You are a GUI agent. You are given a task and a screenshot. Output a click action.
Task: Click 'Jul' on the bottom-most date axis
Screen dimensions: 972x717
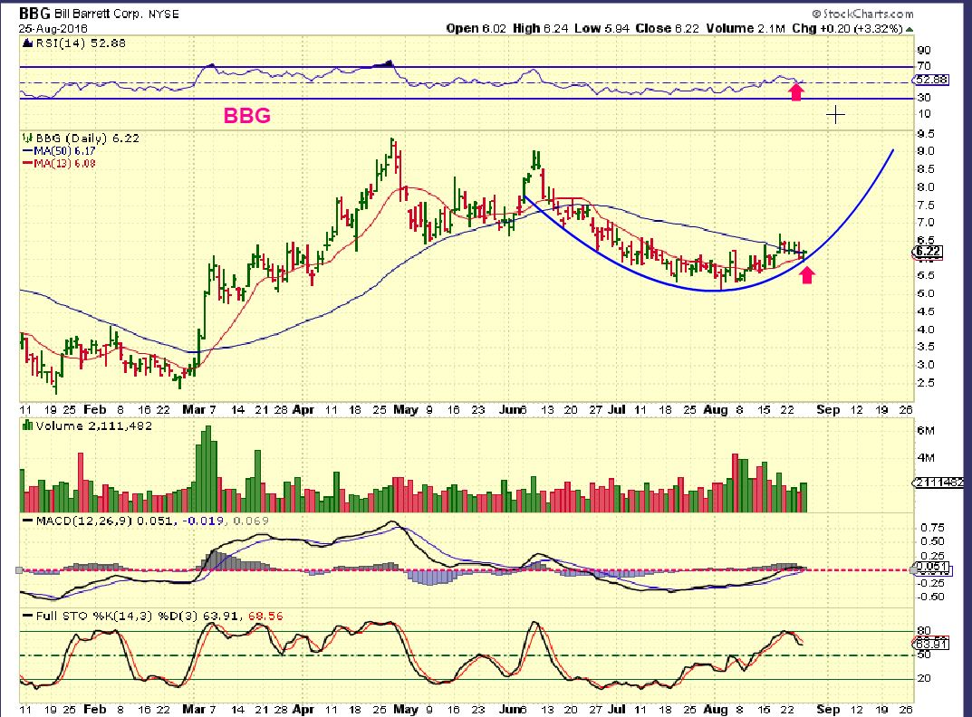[x=617, y=709]
